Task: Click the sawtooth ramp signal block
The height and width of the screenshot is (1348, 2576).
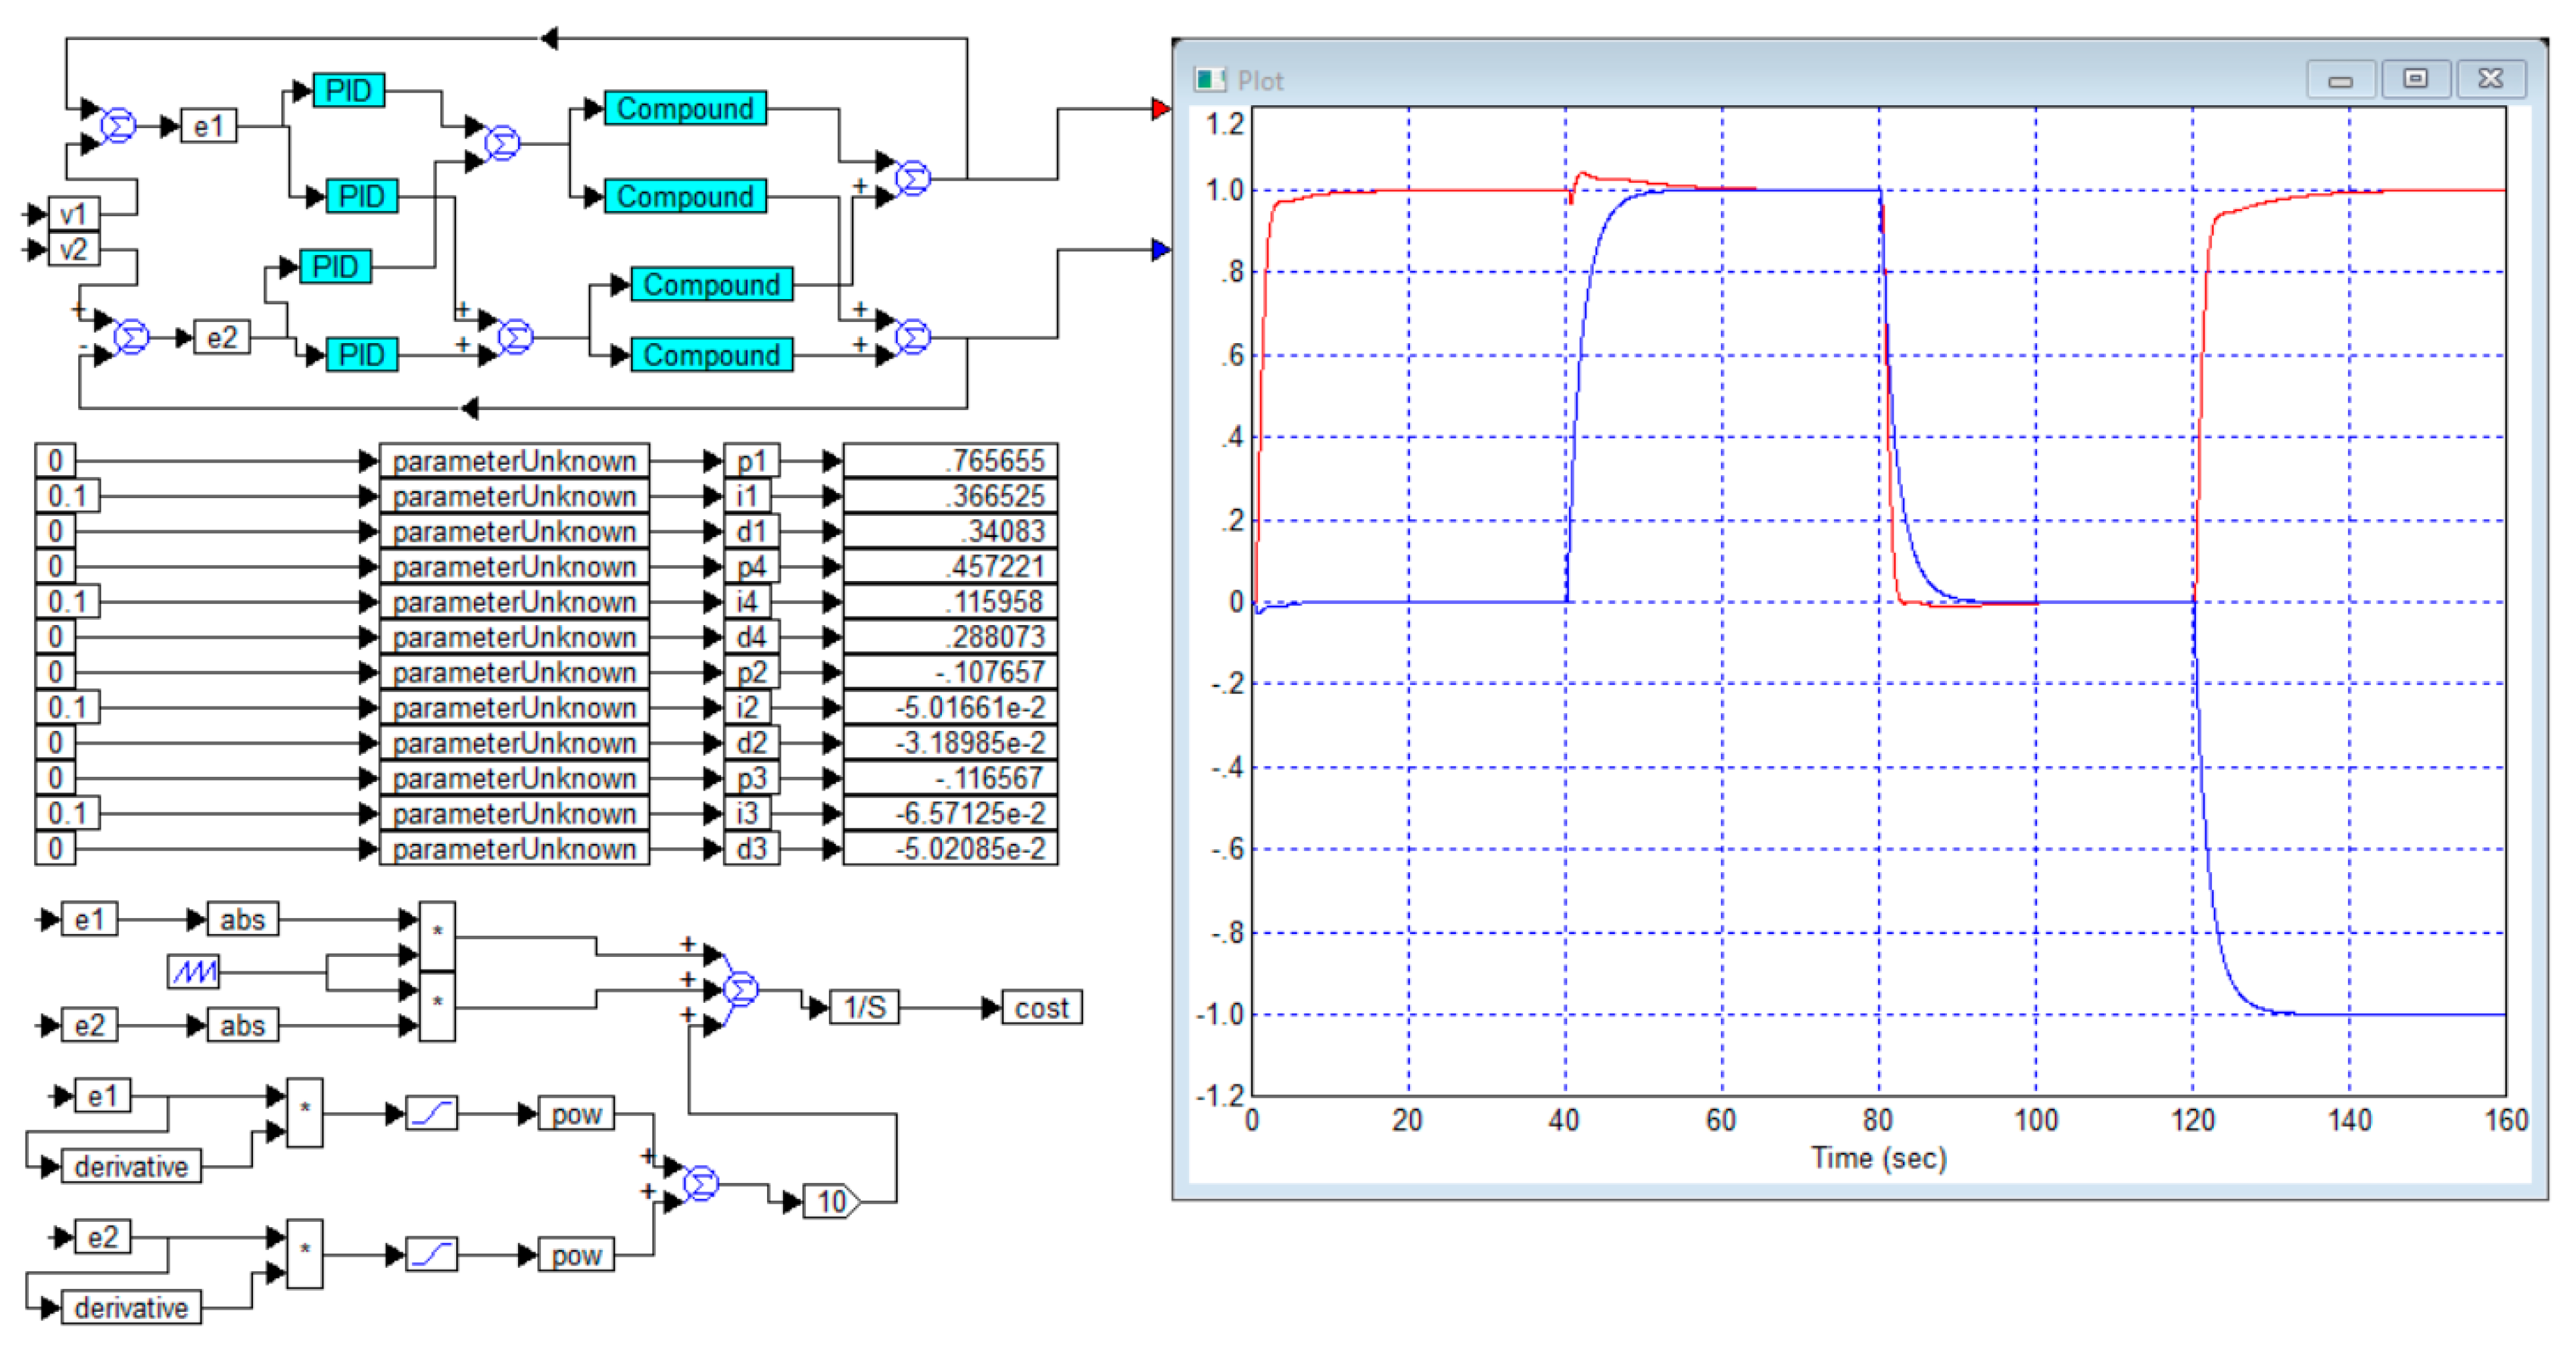Action: pos(193,971)
